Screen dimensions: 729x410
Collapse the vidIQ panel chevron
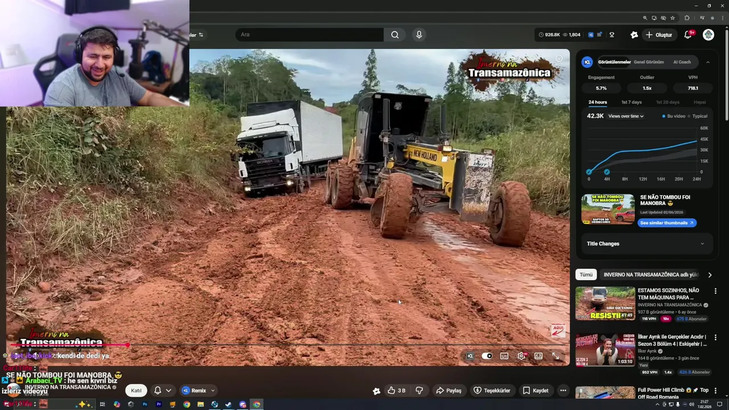(708, 62)
